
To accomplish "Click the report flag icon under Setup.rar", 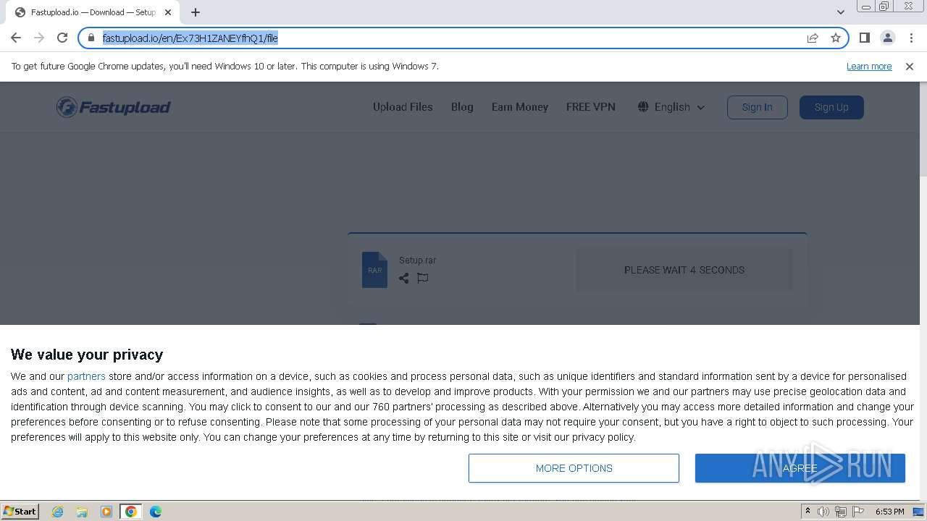I will 423,278.
